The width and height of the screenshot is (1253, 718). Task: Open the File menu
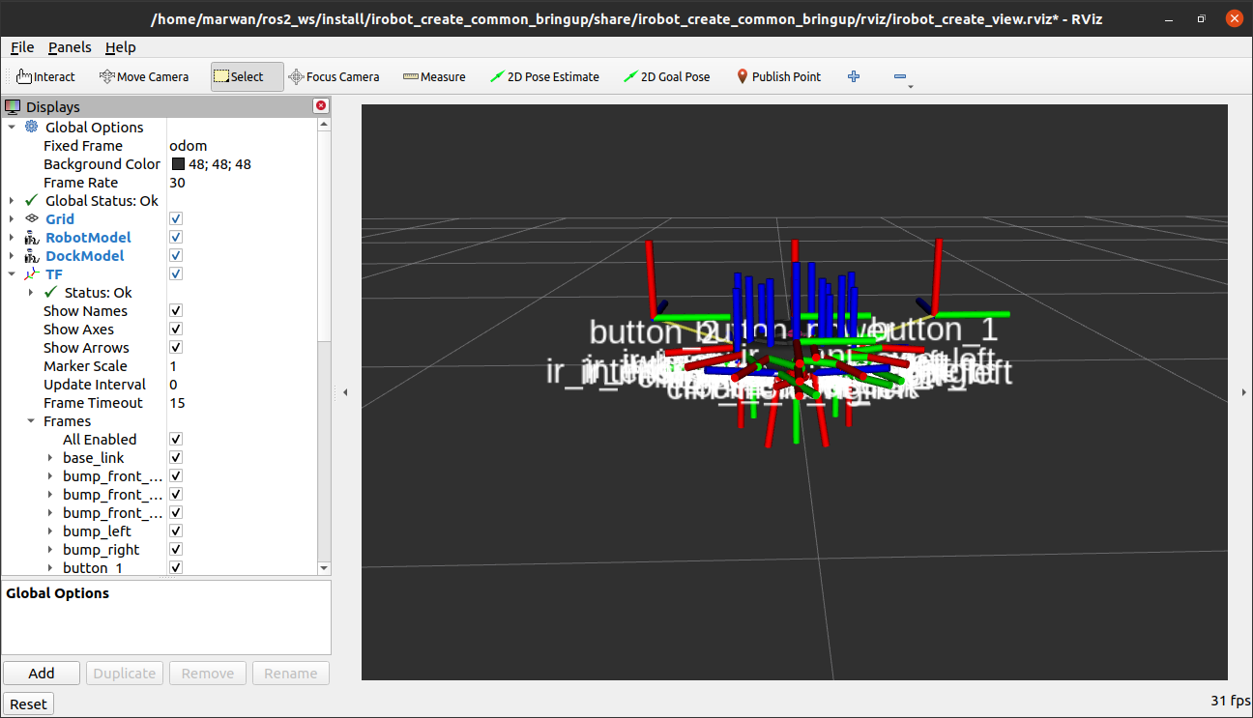22,46
